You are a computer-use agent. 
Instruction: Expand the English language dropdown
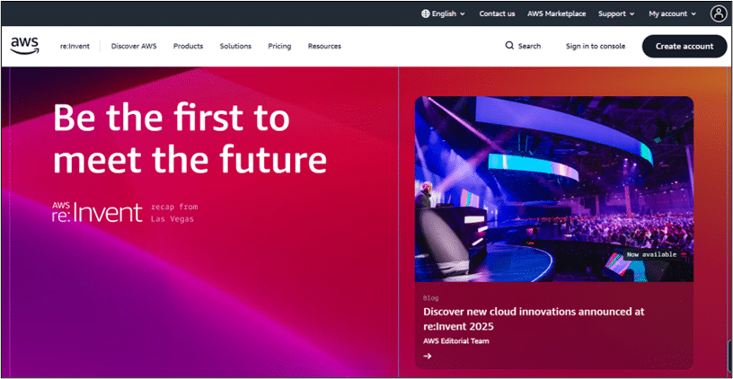443,13
